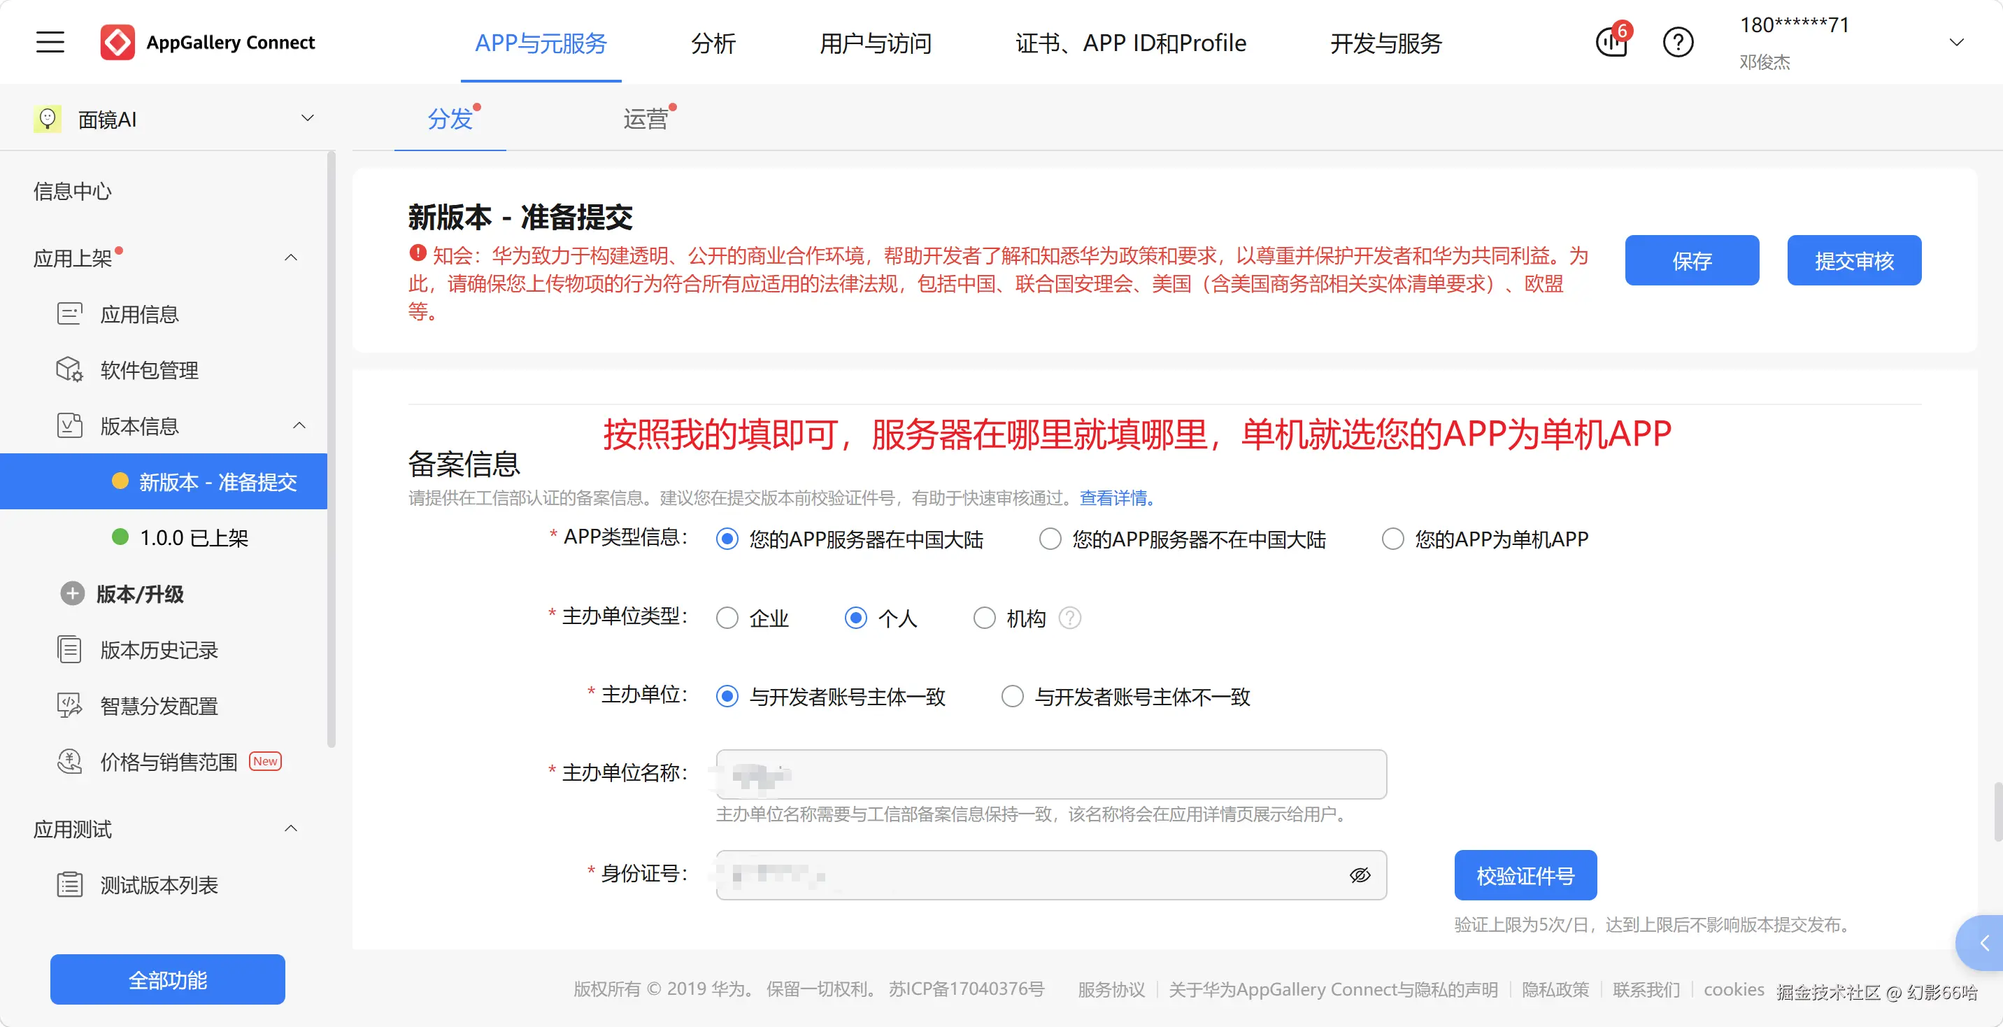Collapse the 版本信息 submenu chevron
Viewport: 2003px width, 1027px height.
pos(299,425)
